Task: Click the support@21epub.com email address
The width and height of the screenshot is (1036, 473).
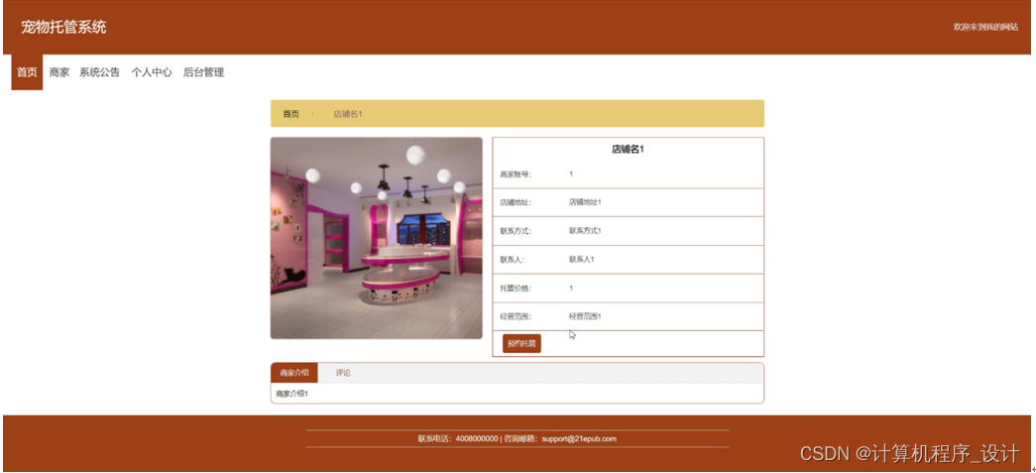Action: point(579,438)
